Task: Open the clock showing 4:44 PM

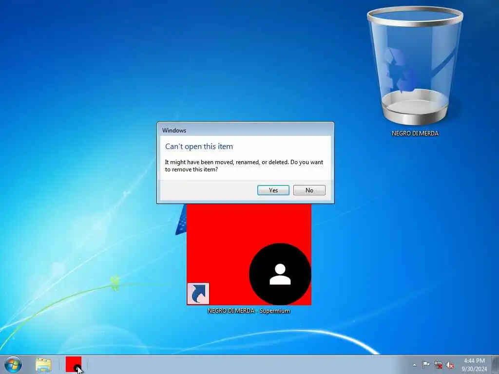Action: pyautogui.click(x=474, y=365)
